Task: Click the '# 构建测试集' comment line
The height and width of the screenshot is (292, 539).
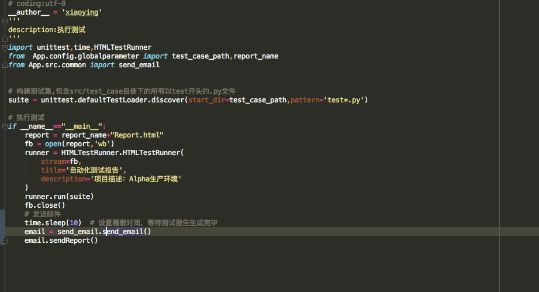Action: (x=122, y=91)
